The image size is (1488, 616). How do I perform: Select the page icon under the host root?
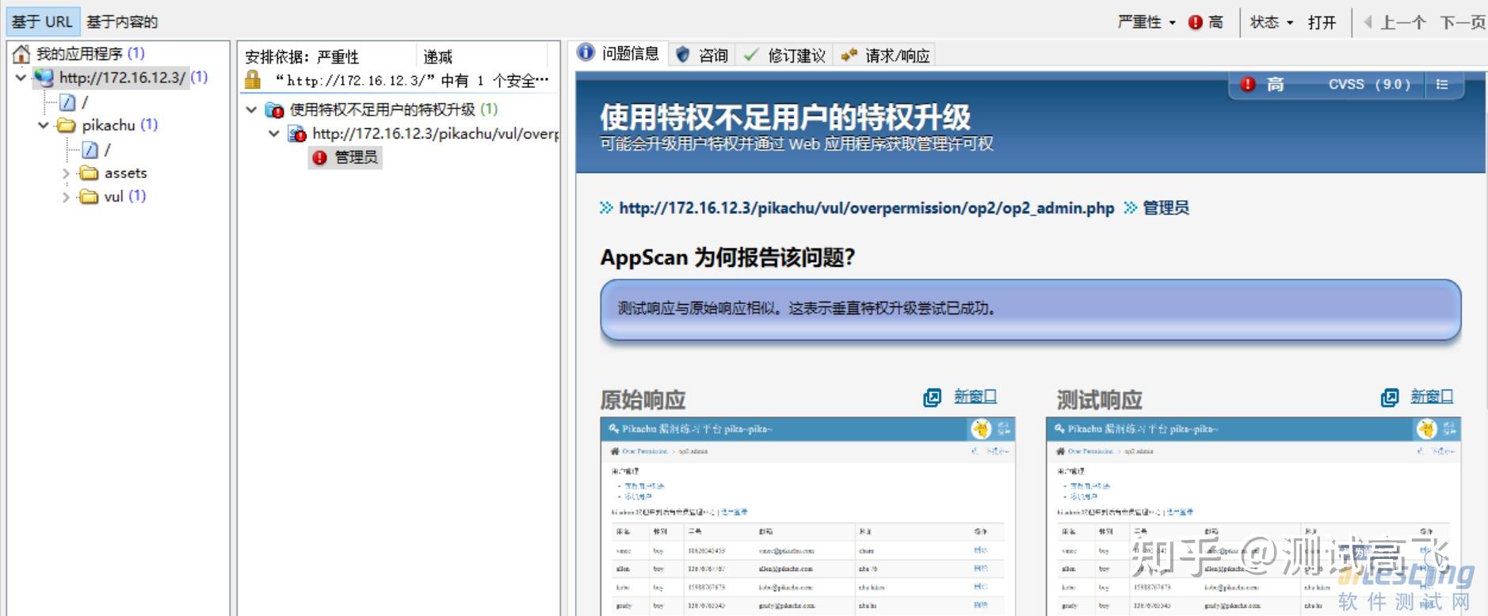pyautogui.click(x=68, y=102)
